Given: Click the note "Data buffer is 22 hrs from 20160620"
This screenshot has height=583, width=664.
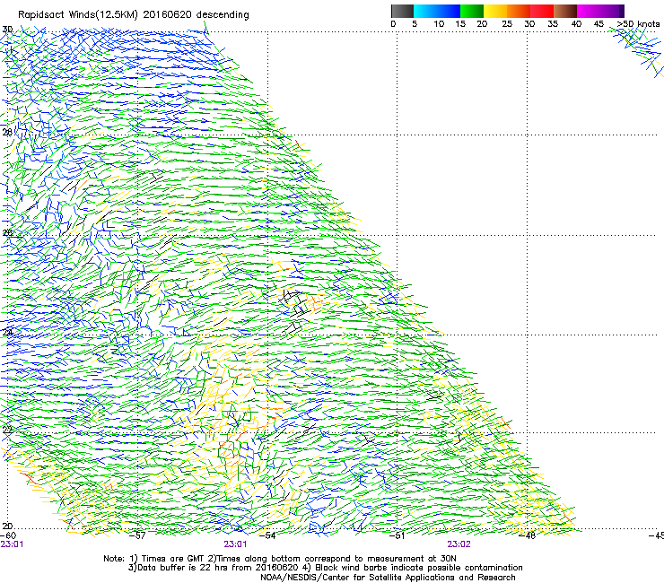Looking at the screenshot, I should click(218, 568).
